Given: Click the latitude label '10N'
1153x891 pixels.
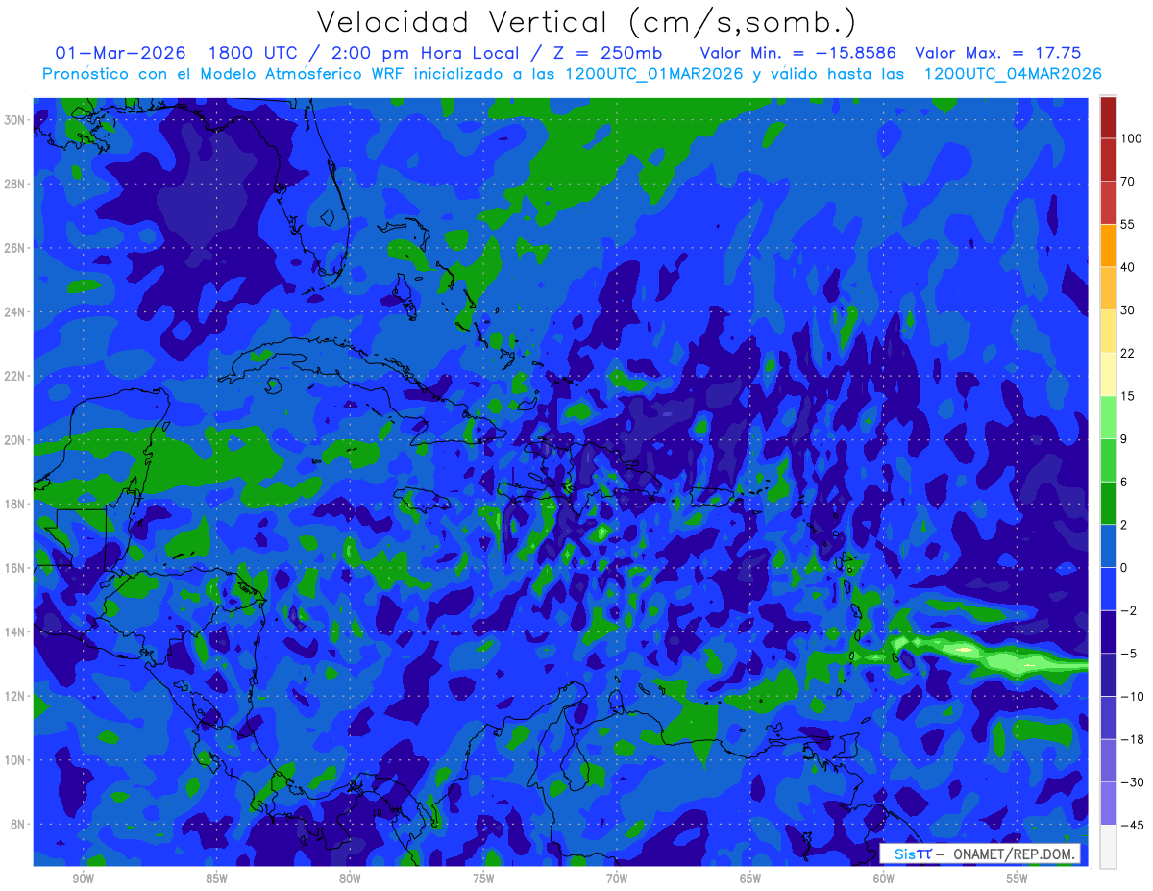Looking at the screenshot, I should (15, 760).
